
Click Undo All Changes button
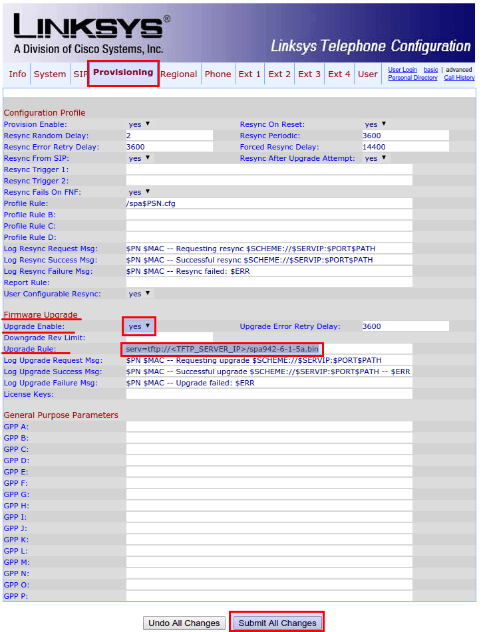coord(184,623)
